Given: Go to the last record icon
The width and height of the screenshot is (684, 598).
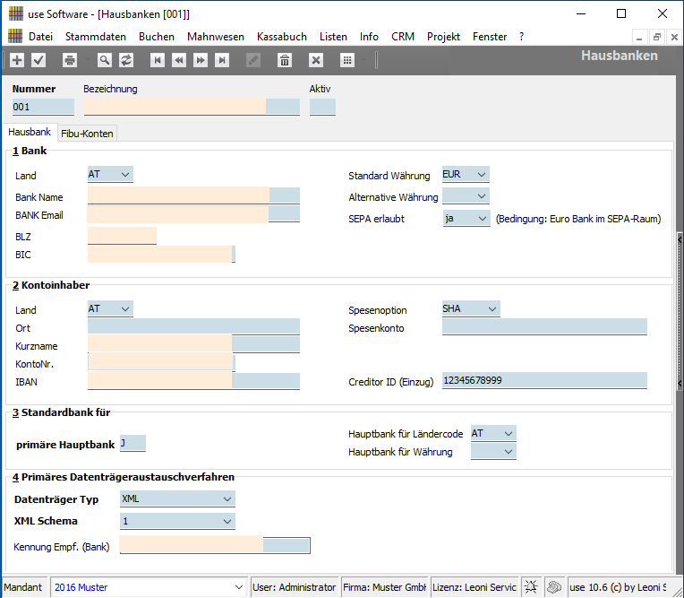Looking at the screenshot, I should coord(222,60).
